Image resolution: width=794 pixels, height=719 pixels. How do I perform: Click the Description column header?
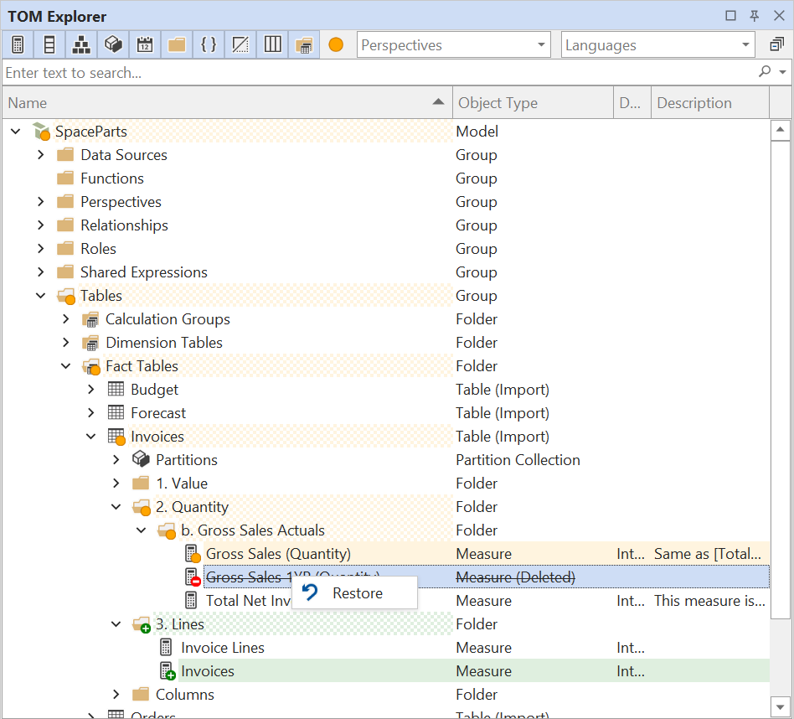click(710, 103)
